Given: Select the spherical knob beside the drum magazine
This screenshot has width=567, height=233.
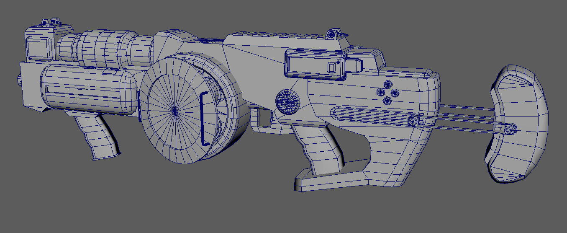Looking at the screenshot, I should point(288,102).
